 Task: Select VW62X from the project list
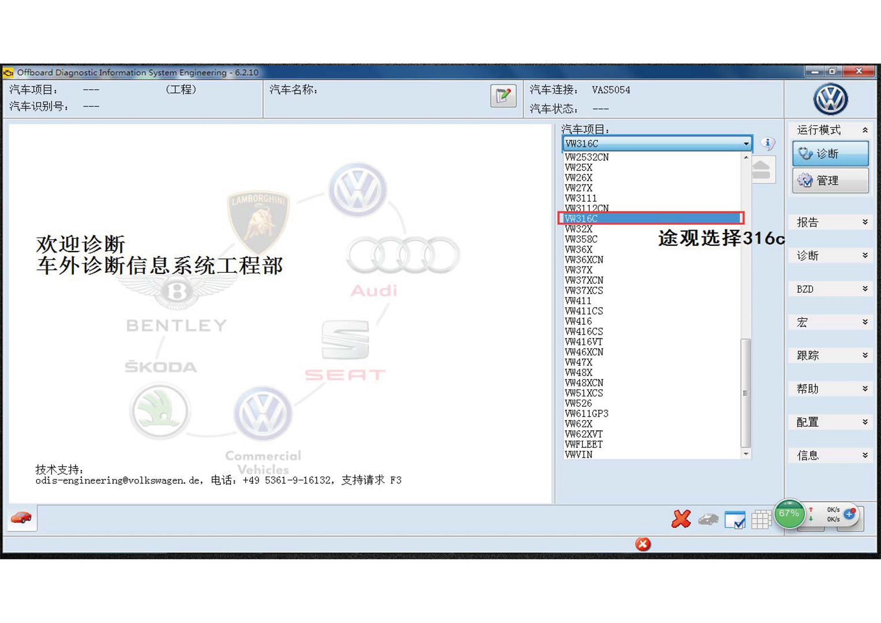(652, 424)
